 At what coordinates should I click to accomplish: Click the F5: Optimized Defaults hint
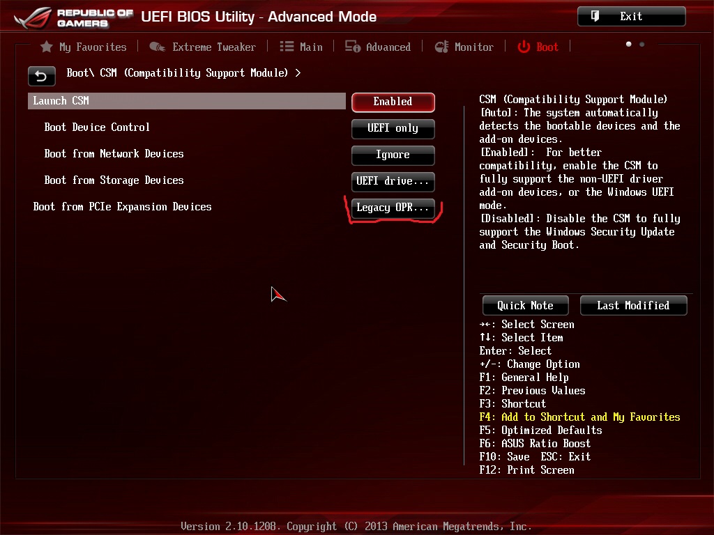click(x=540, y=430)
